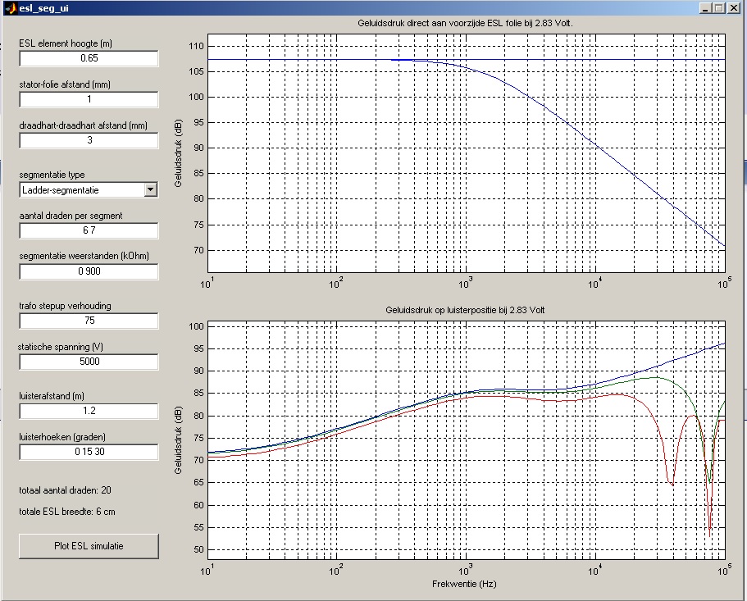Click the aantal draden per segment field
Viewport: 747px width, 601px height.
(89, 230)
